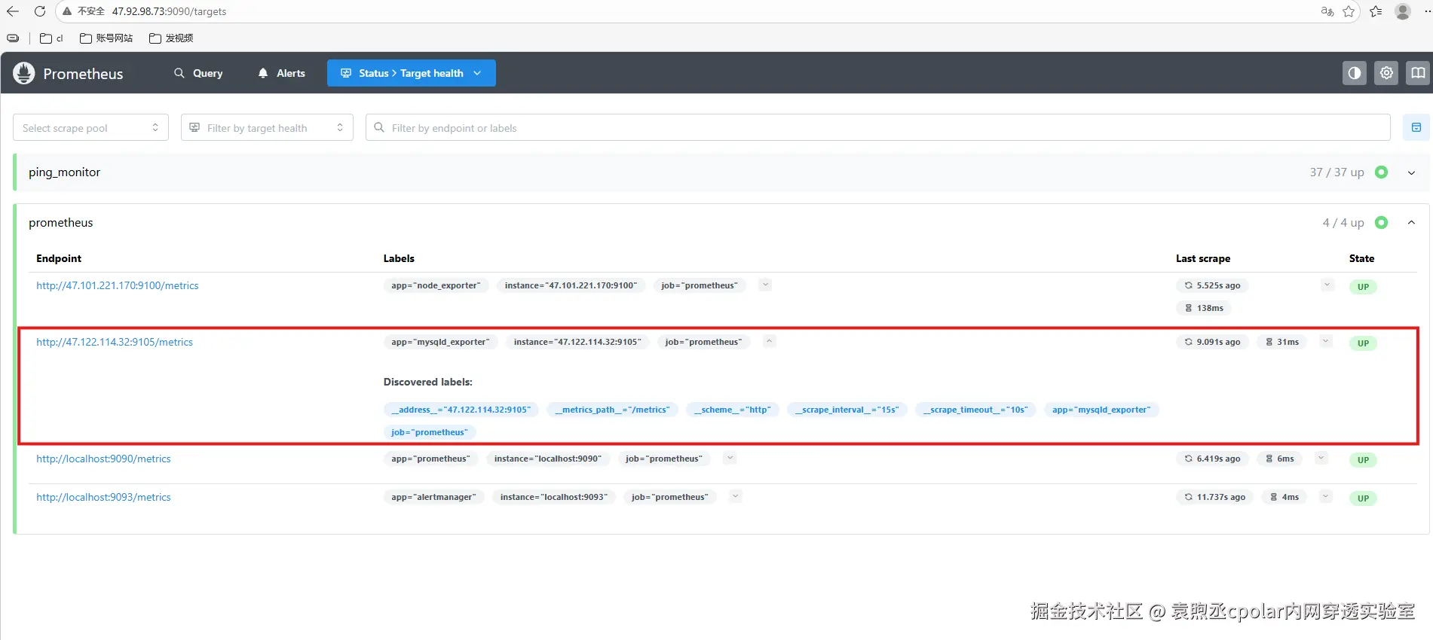Expand scrape details for 6.419s ago row
The width and height of the screenshot is (1433, 640).
click(1321, 458)
